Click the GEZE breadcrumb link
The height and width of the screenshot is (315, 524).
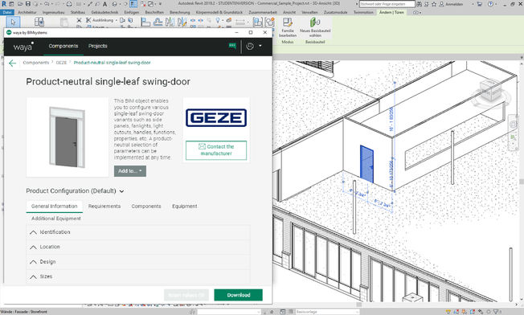61,63
